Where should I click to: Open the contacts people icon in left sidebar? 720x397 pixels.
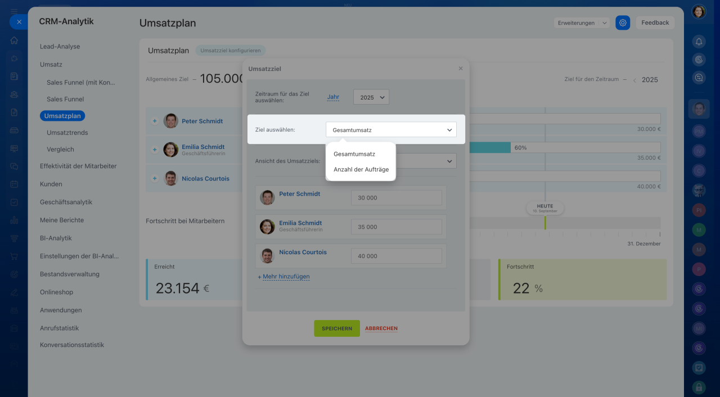pos(14,94)
